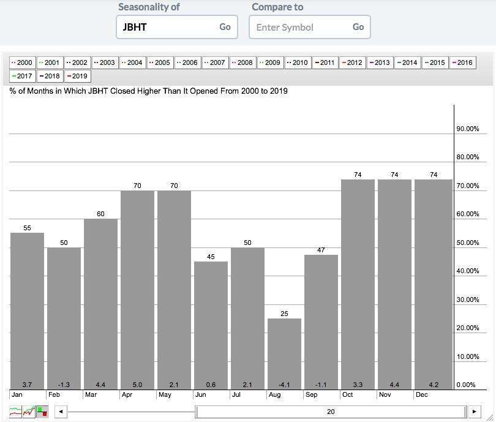496x422 pixels.
Task: Toggle the 2005 year legend
Action: point(160,62)
